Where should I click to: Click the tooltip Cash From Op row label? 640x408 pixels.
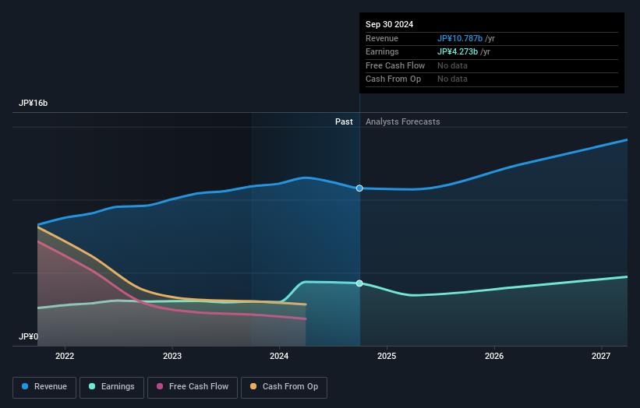(x=393, y=79)
